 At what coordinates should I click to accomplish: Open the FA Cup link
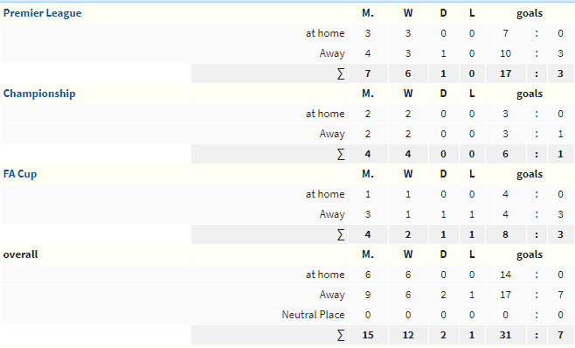[x=20, y=174]
